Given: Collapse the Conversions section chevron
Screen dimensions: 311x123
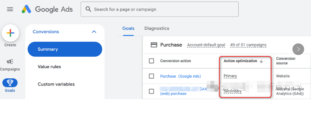Looking at the screenshot, I should (x=94, y=32).
